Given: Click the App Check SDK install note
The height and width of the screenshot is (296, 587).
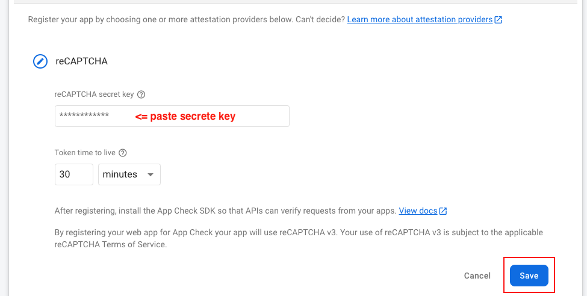Looking at the screenshot, I should click(x=225, y=211).
